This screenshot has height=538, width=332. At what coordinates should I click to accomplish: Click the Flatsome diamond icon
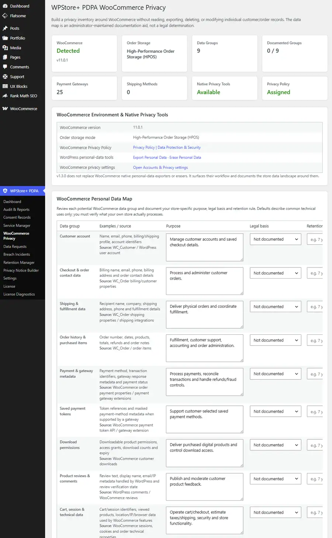5,16
